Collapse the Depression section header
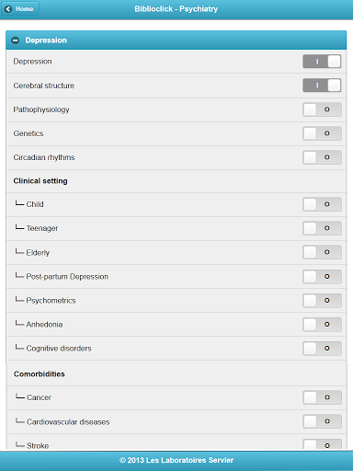 176,40
